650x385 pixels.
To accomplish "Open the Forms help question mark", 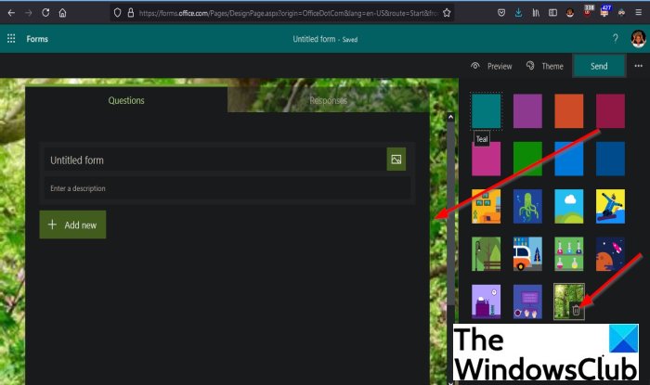I will 615,39.
